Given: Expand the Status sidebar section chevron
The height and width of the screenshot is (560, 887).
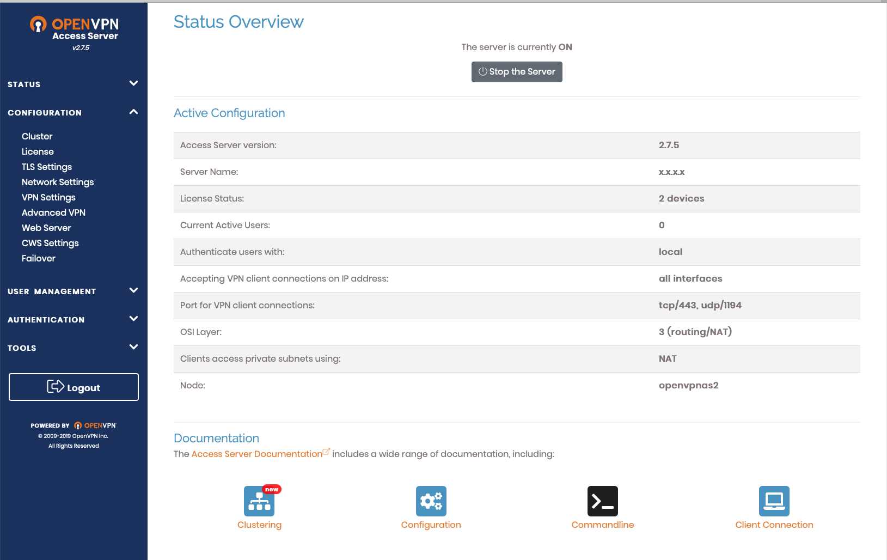Looking at the screenshot, I should [x=133, y=83].
